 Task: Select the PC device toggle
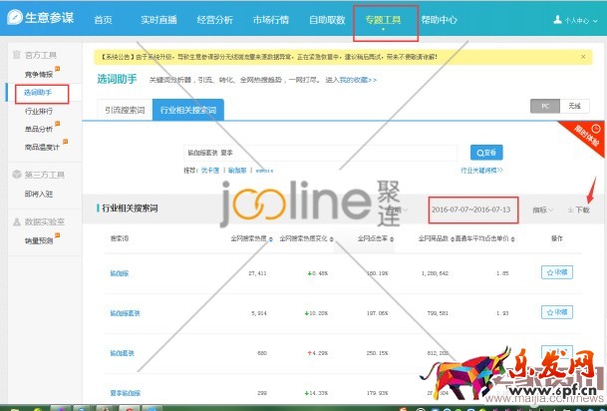pyautogui.click(x=545, y=106)
